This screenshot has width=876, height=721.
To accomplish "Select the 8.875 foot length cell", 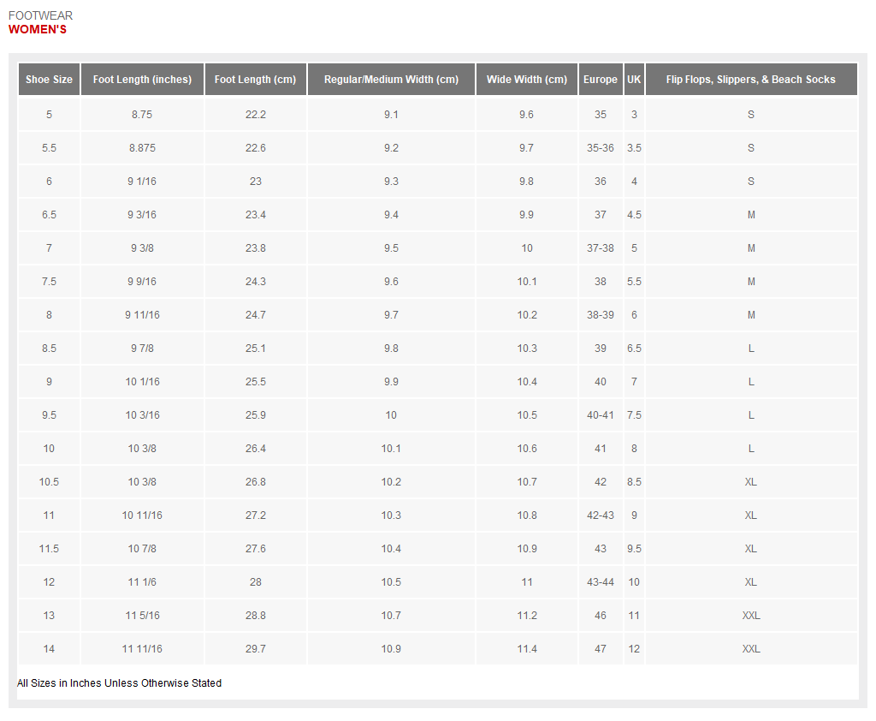I will [x=142, y=148].
